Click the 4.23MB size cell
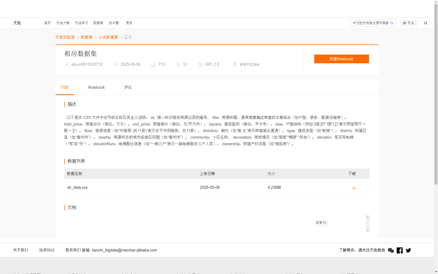438x274 pixels. click(x=274, y=187)
